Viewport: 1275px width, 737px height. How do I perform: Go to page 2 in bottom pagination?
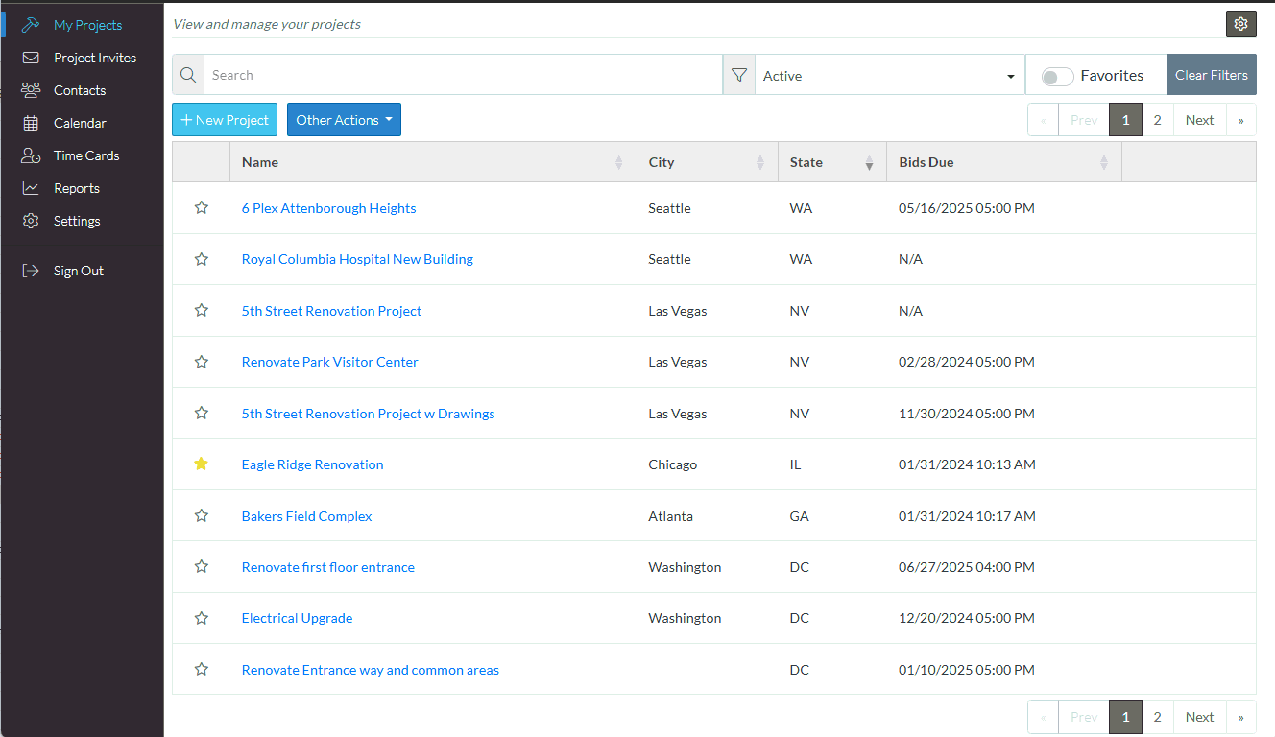pos(1158,717)
